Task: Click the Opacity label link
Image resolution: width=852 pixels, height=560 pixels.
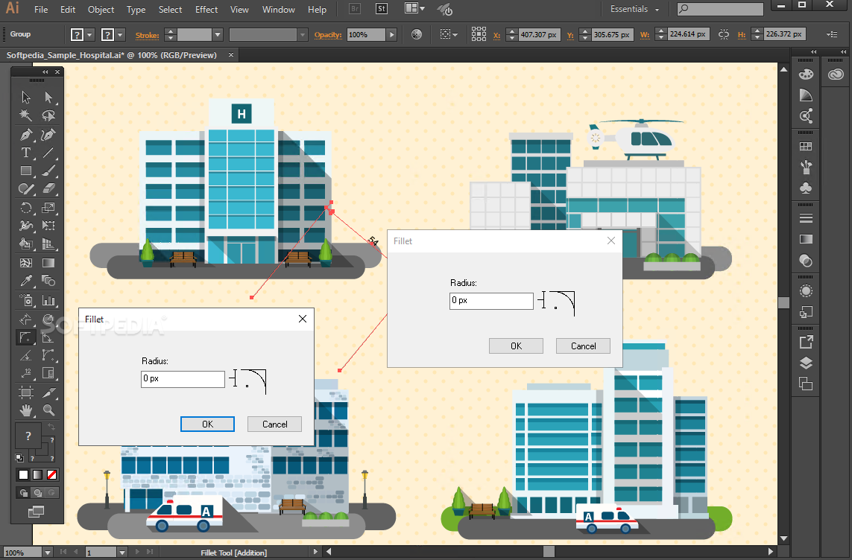Action: 328,35
